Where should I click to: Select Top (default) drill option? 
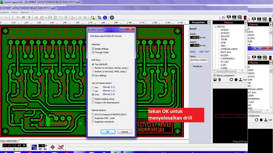[x=93, y=64]
